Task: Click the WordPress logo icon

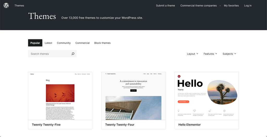Action: tap(6, 5)
